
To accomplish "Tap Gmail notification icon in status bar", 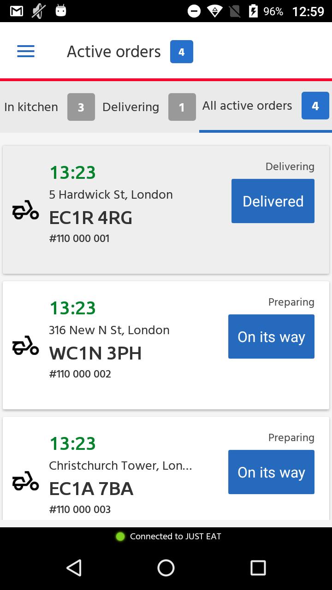I will click(17, 11).
